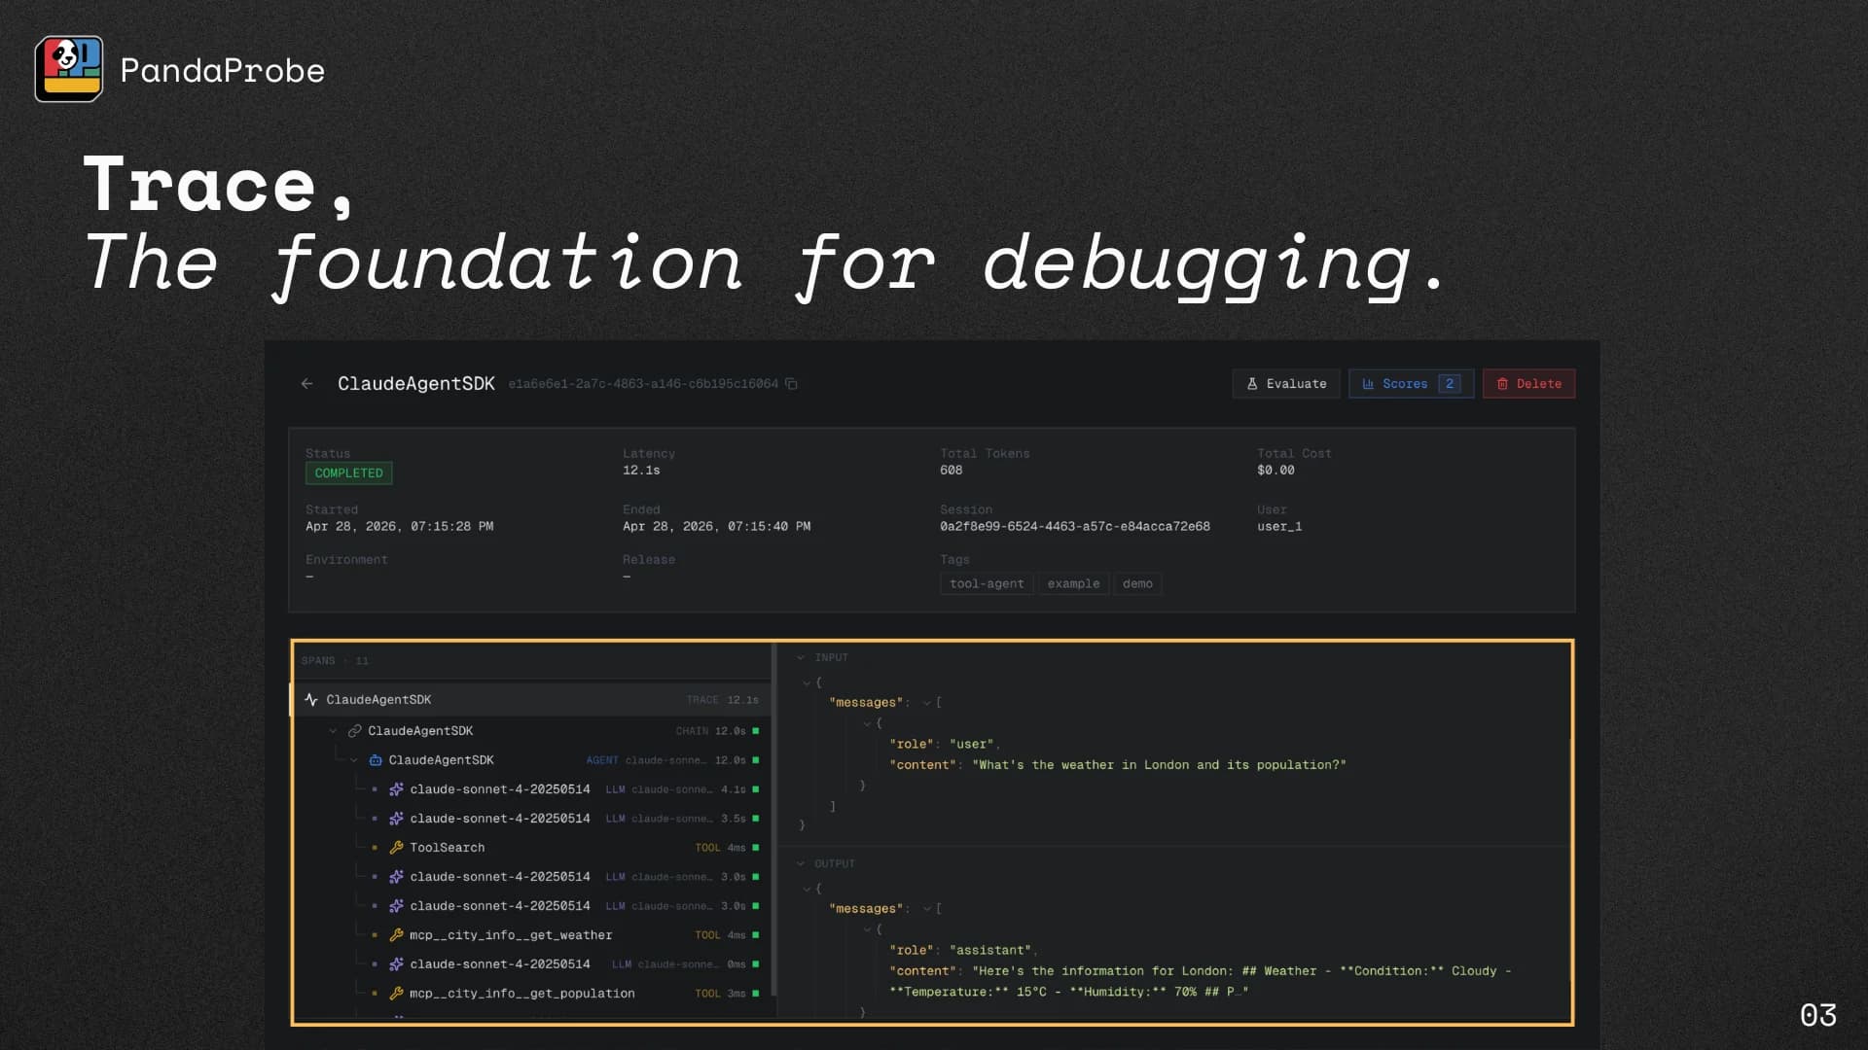Collapse the root object in the OUTPUT JSON
This screenshot has height=1050, width=1868.
tap(807, 890)
